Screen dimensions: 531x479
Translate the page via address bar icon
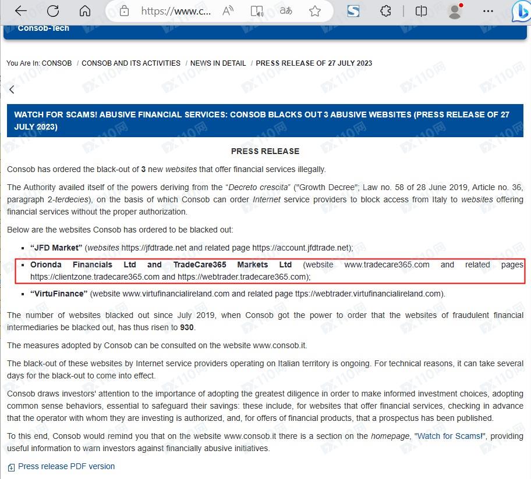click(286, 11)
